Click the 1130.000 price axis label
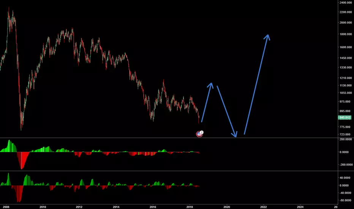 tap(346, 85)
